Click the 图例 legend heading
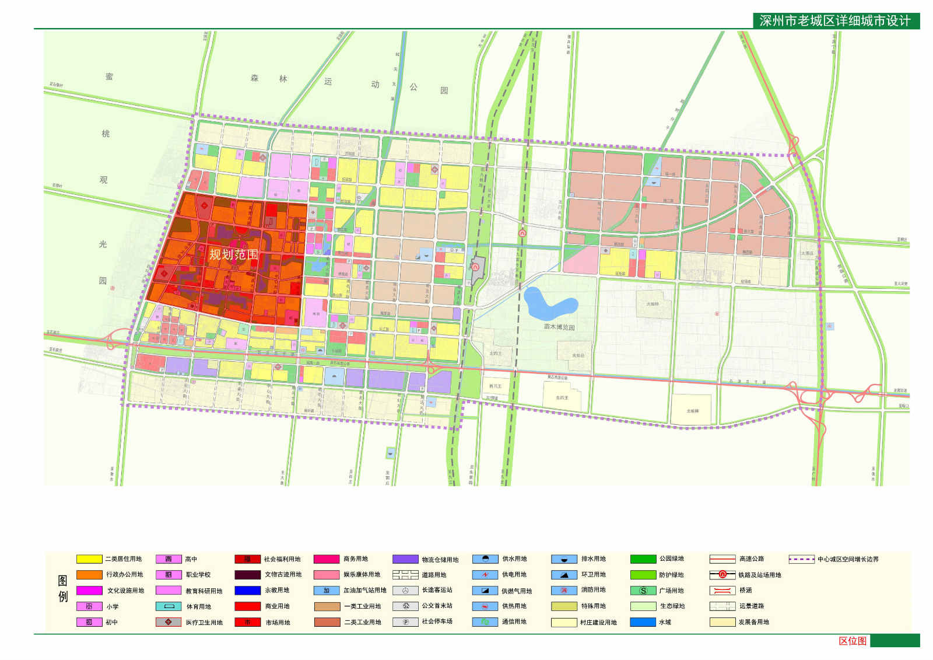This screenshot has height=660, width=933. point(63,588)
